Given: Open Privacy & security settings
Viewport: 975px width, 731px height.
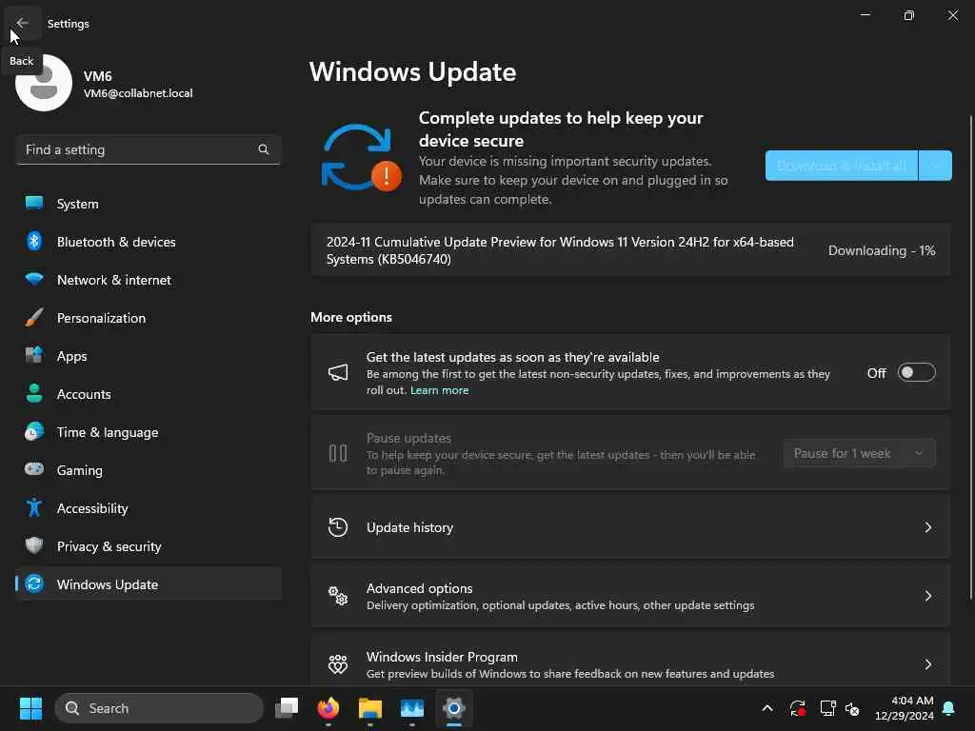Looking at the screenshot, I should 148,545.
